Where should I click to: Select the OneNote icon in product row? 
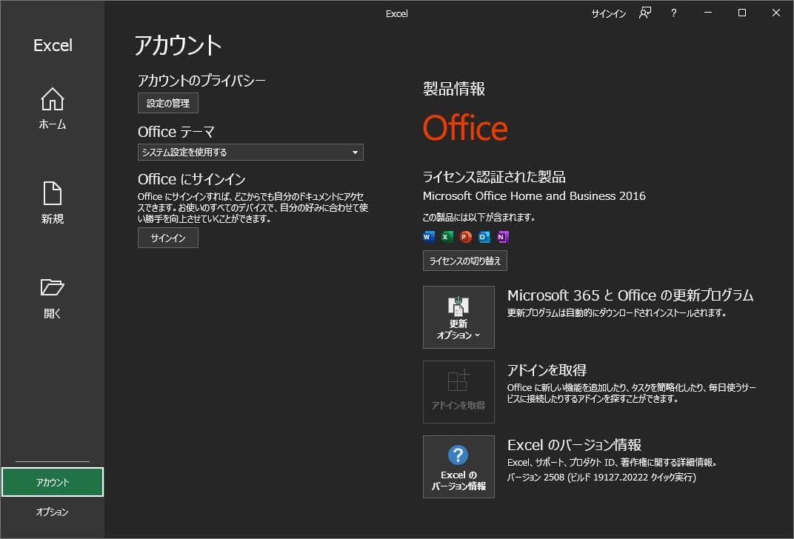[x=503, y=237]
